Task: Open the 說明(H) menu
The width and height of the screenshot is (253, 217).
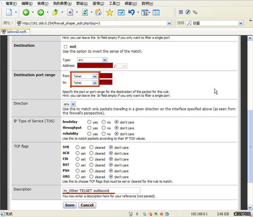Action: (147, 4)
